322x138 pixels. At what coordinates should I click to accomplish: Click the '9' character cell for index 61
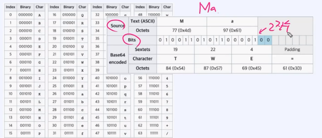[x=167, y=117]
